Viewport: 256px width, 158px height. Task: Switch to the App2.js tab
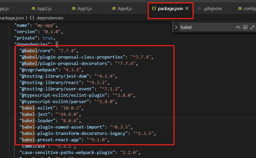coord(44,8)
